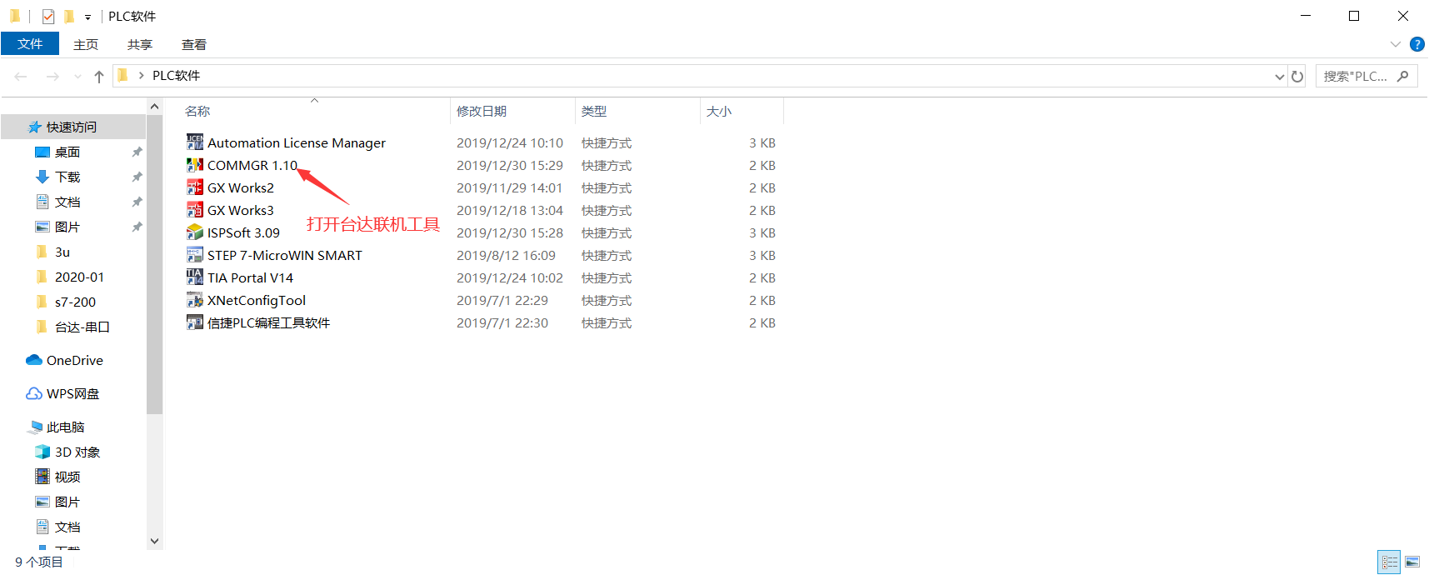The image size is (1429, 575).
Task: Open the sidebar 文档 under 此电脑
Action: (x=57, y=527)
